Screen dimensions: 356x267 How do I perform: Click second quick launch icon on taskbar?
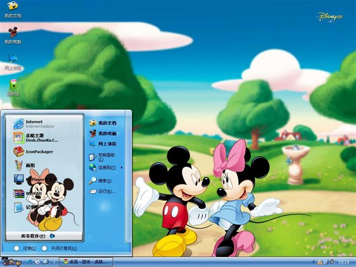pos(37,262)
